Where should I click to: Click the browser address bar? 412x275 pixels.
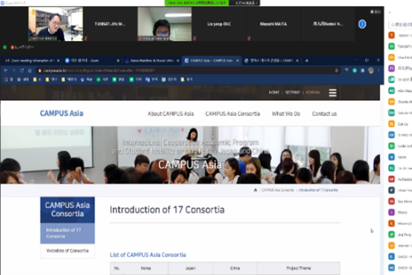[184, 70]
